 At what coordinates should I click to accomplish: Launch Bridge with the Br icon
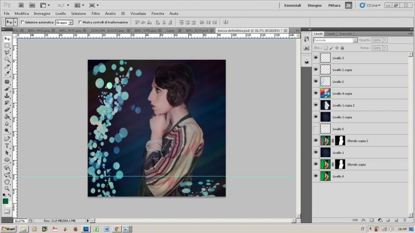click(22, 5)
